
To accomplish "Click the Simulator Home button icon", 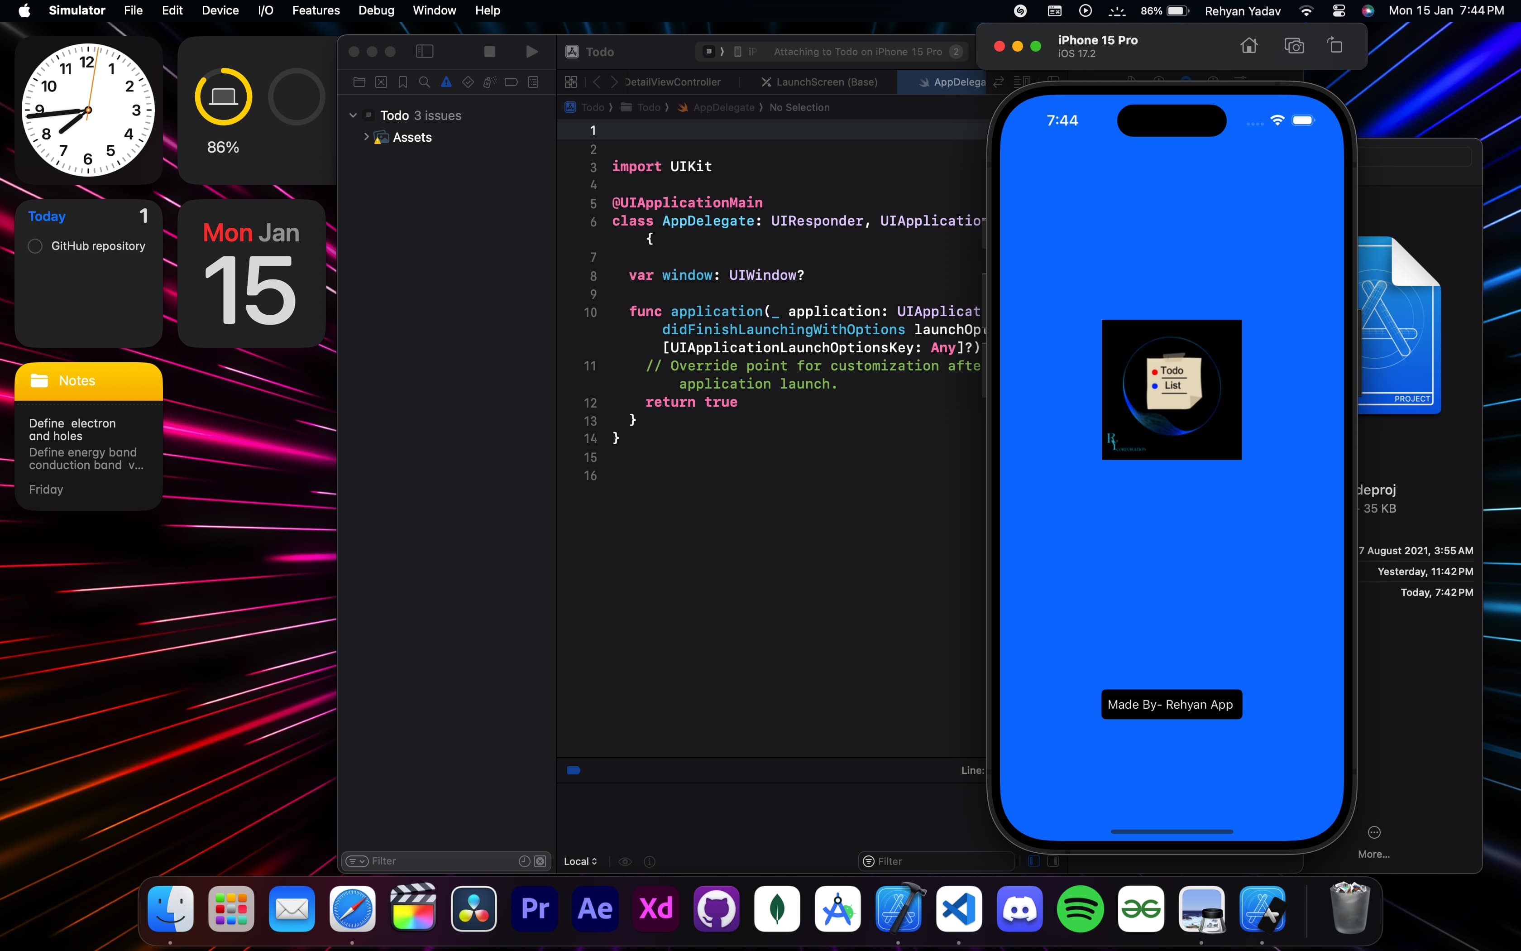I will click(1248, 46).
